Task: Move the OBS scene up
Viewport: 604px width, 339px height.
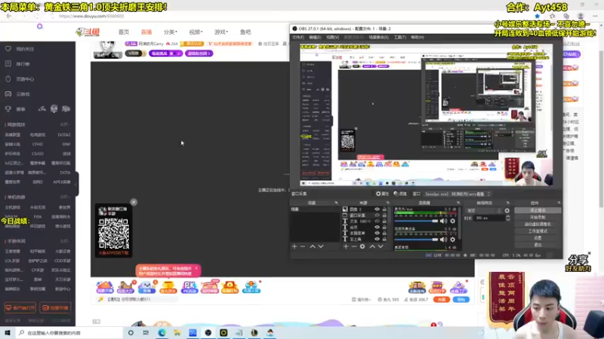Action: (x=313, y=246)
